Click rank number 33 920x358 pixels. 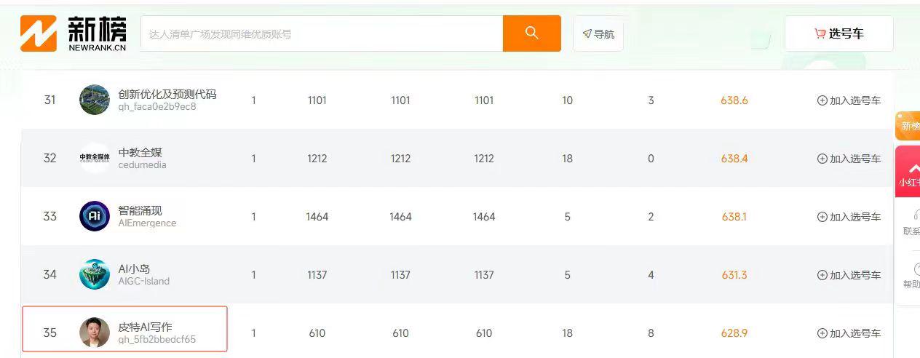click(x=49, y=217)
